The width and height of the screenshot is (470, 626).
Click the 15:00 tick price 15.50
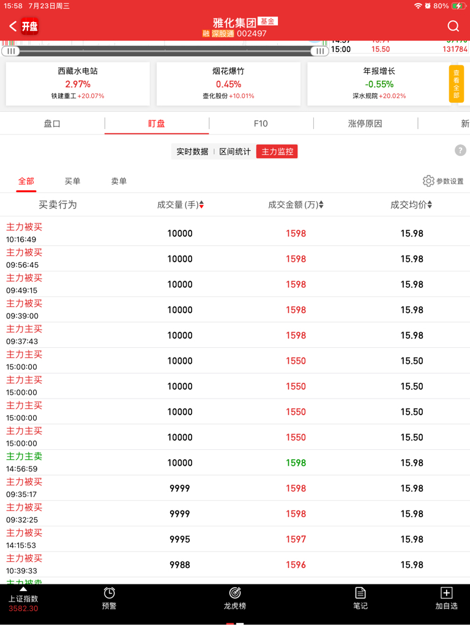point(381,49)
